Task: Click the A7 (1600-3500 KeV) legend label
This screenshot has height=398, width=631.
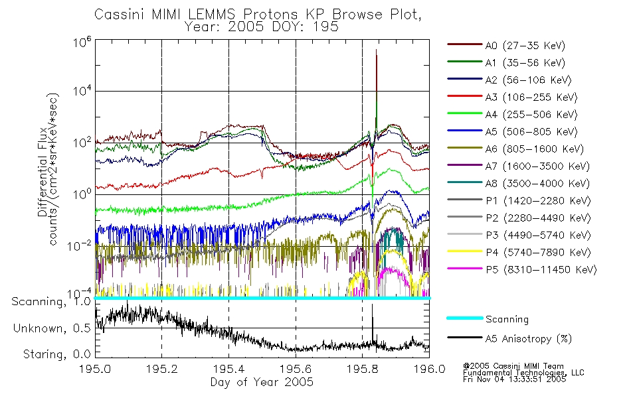Action: 537,167
